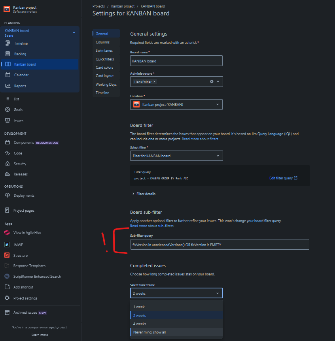Open the Timeline settings tab
Image resolution: width=335 pixels, height=341 pixels.
point(106,92)
